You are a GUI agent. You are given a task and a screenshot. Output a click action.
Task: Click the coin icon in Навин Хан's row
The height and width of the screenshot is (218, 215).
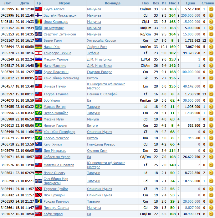[211, 47]
